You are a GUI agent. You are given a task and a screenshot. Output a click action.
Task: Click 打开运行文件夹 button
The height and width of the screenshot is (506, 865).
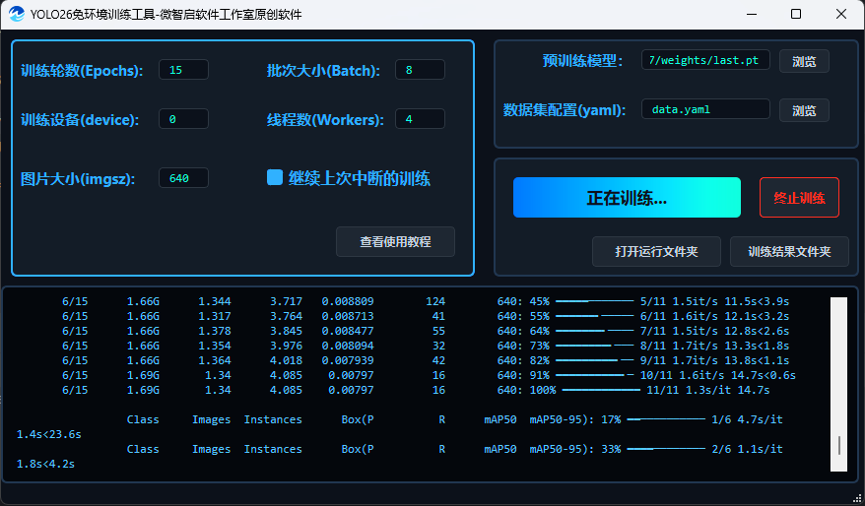[x=656, y=251]
